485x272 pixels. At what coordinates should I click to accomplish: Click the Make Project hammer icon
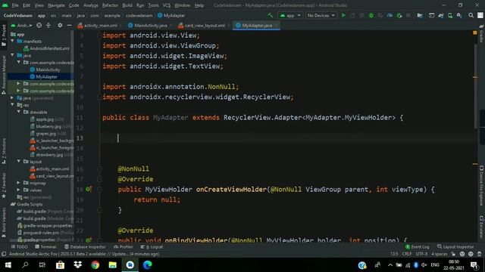271,15
